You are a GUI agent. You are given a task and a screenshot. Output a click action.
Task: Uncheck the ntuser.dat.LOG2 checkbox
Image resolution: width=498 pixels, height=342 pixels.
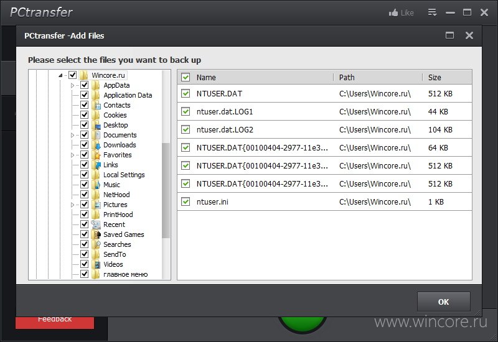click(186, 129)
